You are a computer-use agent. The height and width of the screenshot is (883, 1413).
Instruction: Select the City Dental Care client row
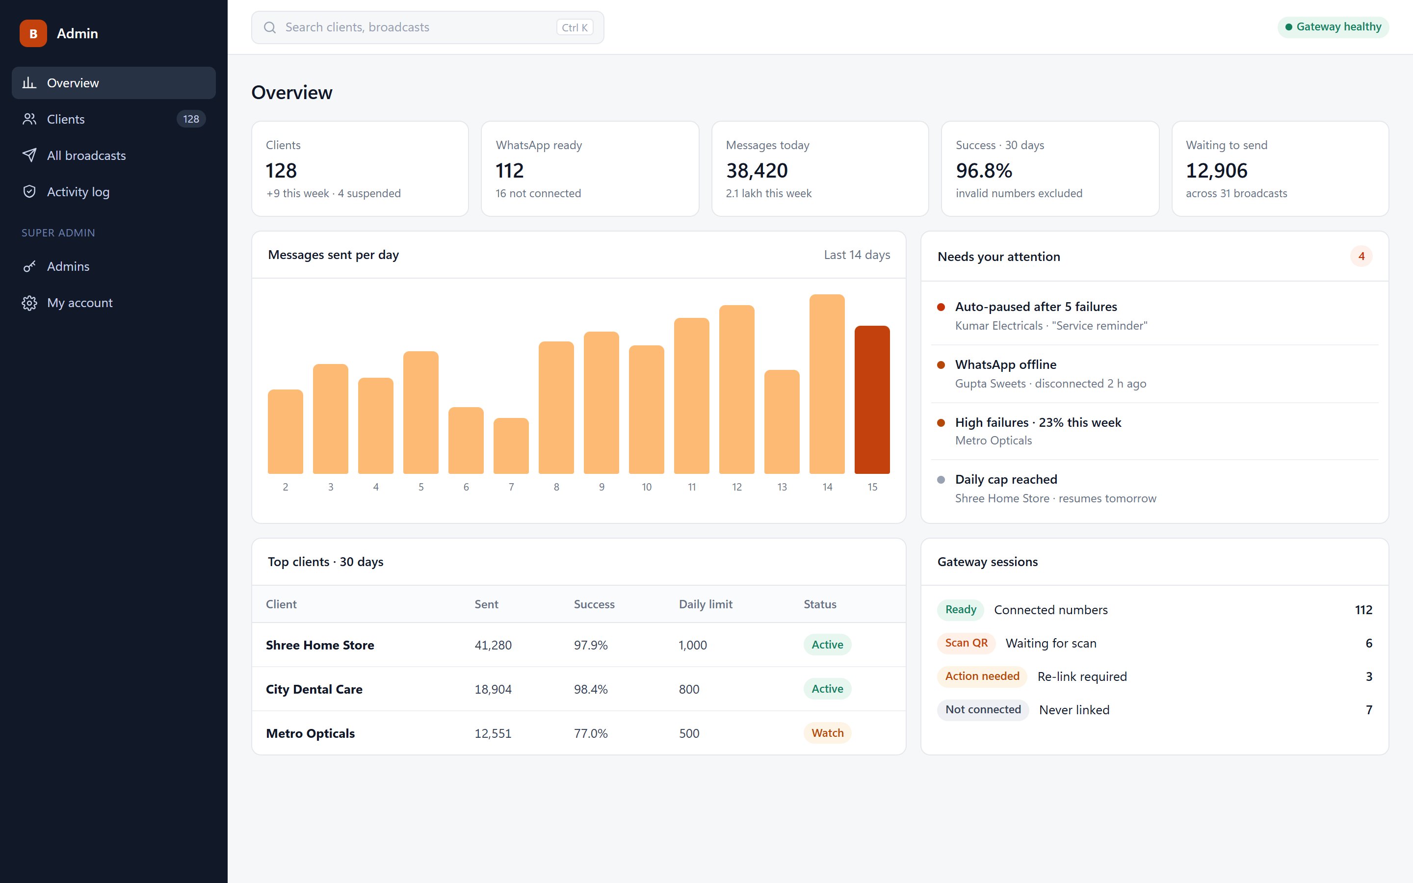coord(578,689)
